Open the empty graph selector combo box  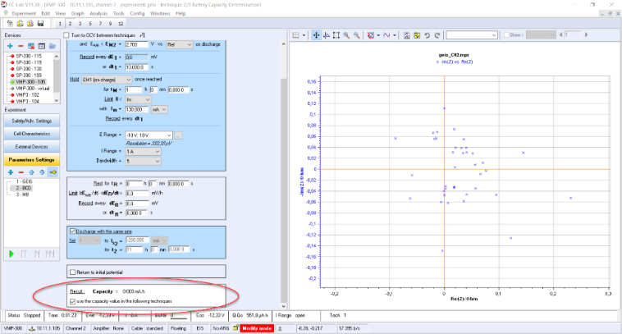(472, 35)
